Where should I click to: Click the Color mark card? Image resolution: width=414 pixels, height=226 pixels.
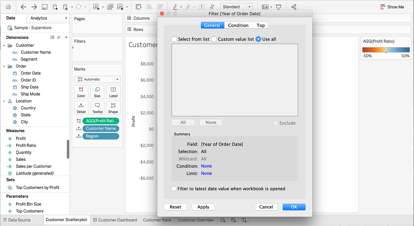[x=81, y=92]
